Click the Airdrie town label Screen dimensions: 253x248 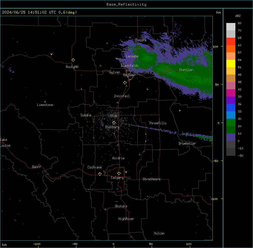(119, 158)
